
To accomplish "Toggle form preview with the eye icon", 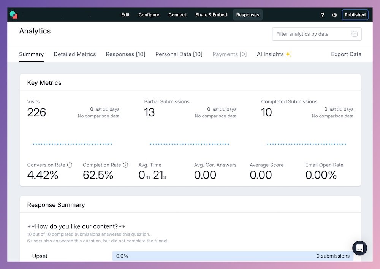I will click(x=334, y=15).
